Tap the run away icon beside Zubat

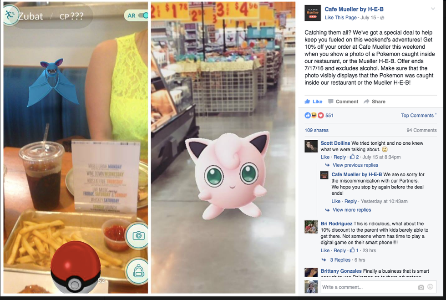[10, 15]
